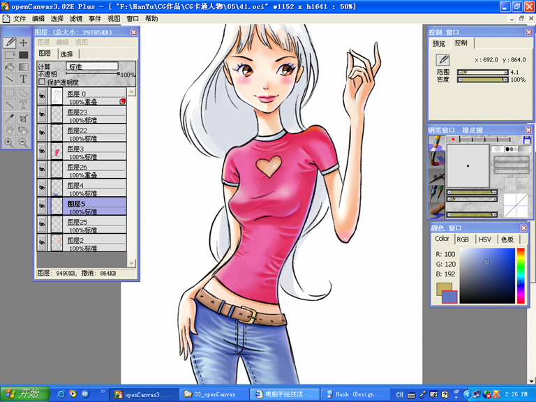Select the paint bucket fill tool
The image size is (536, 402).
pyautogui.click(x=10, y=67)
